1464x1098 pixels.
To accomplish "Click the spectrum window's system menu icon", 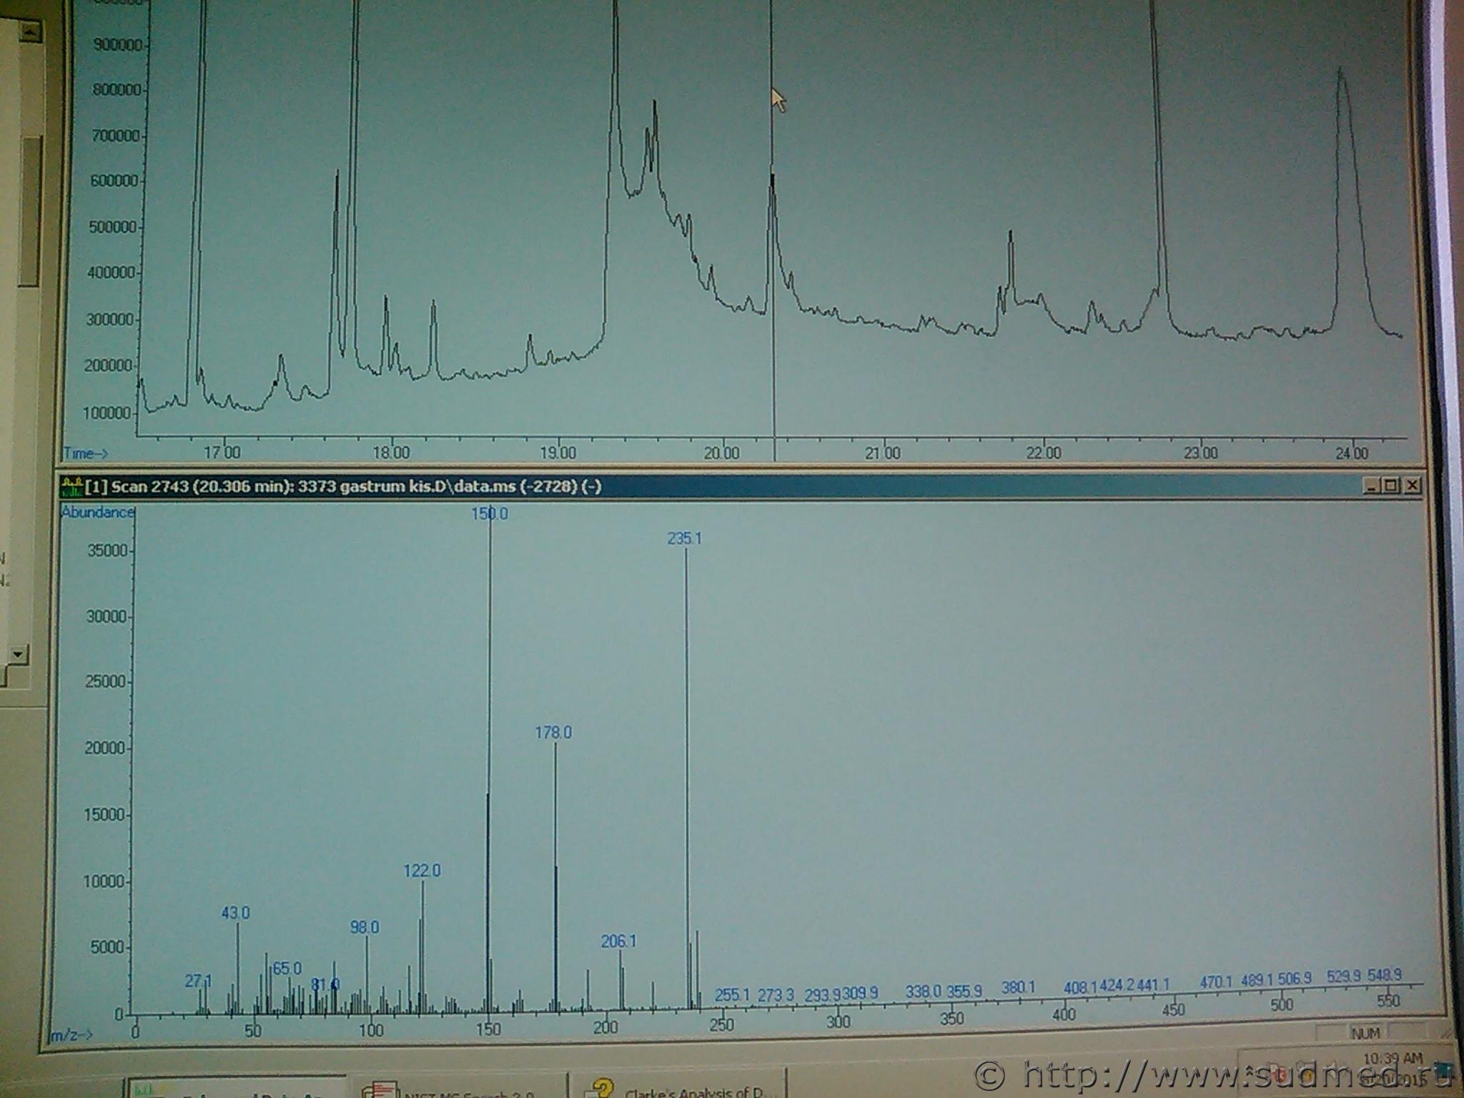I will click(x=71, y=488).
